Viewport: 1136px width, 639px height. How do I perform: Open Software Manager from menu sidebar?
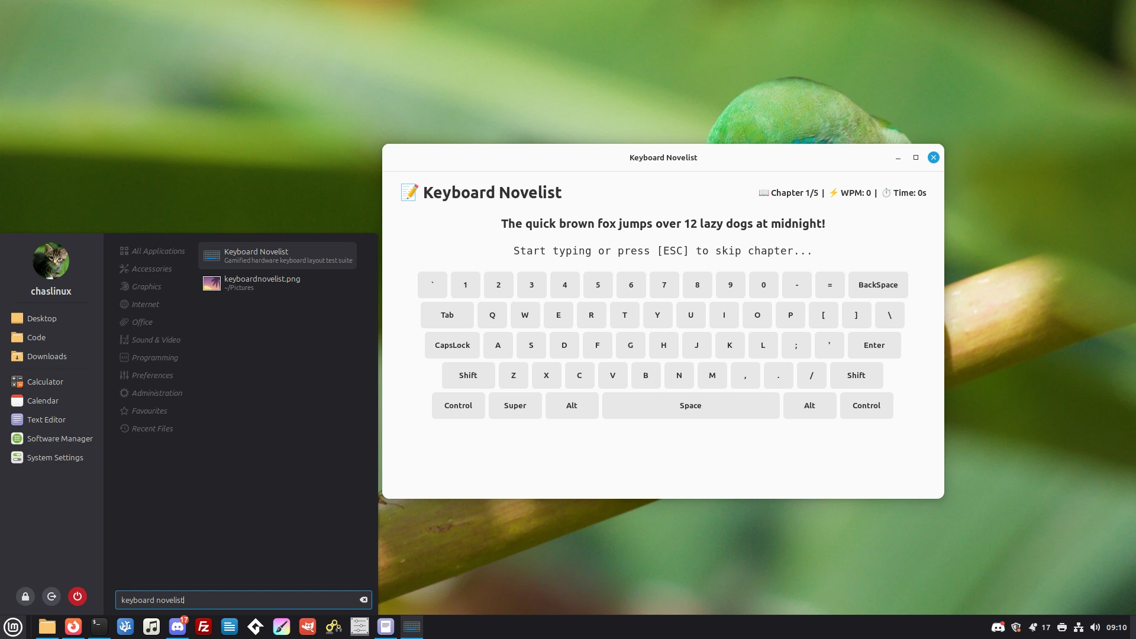(52, 438)
